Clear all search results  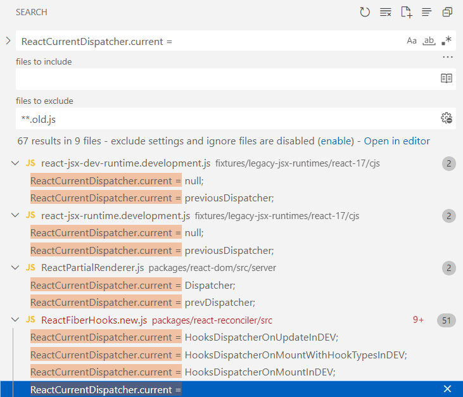tap(385, 12)
